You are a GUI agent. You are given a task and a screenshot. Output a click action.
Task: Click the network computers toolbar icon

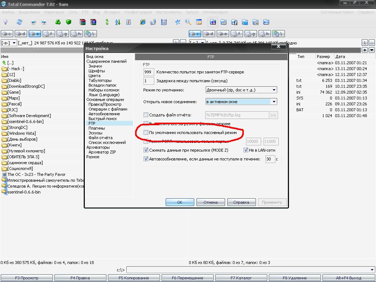pos(153,22)
